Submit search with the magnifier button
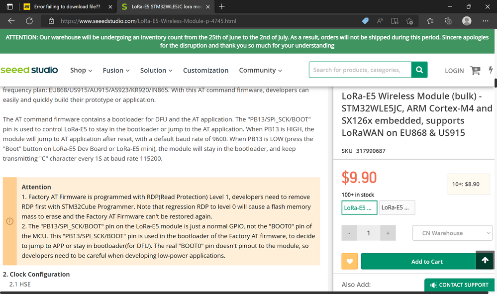Viewport: 497px width, 294px height. [x=419, y=70]
